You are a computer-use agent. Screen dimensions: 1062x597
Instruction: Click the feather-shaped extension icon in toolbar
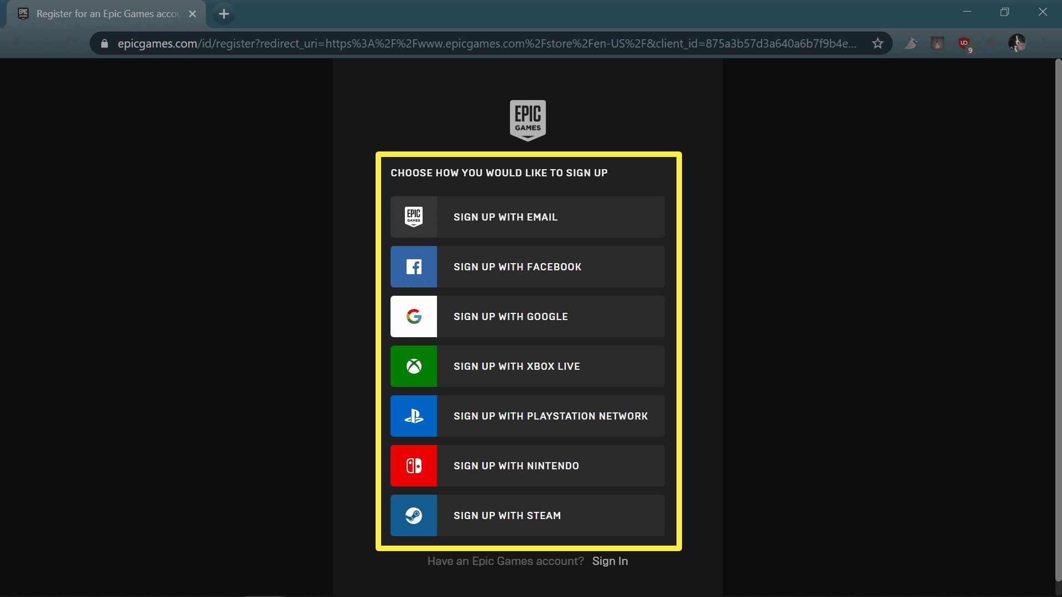911,43
